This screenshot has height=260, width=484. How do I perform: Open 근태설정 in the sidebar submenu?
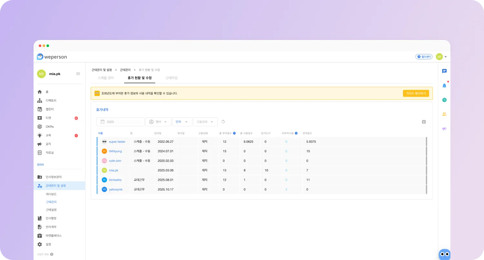point(51,210)
